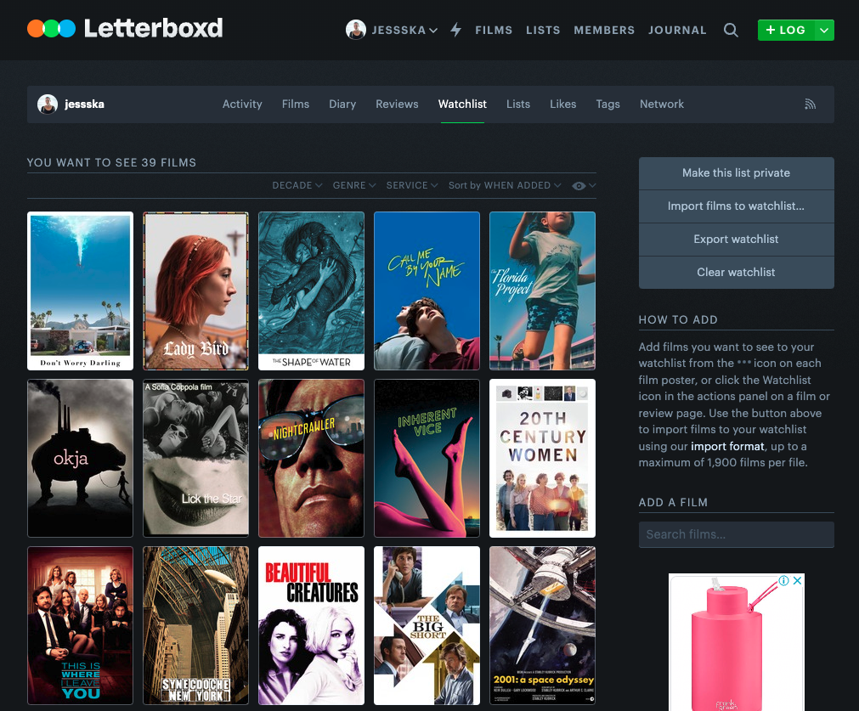Open the Lady Bird movie poster
The height and width of the screenshot is (711, 859).
tap(195, 291)
